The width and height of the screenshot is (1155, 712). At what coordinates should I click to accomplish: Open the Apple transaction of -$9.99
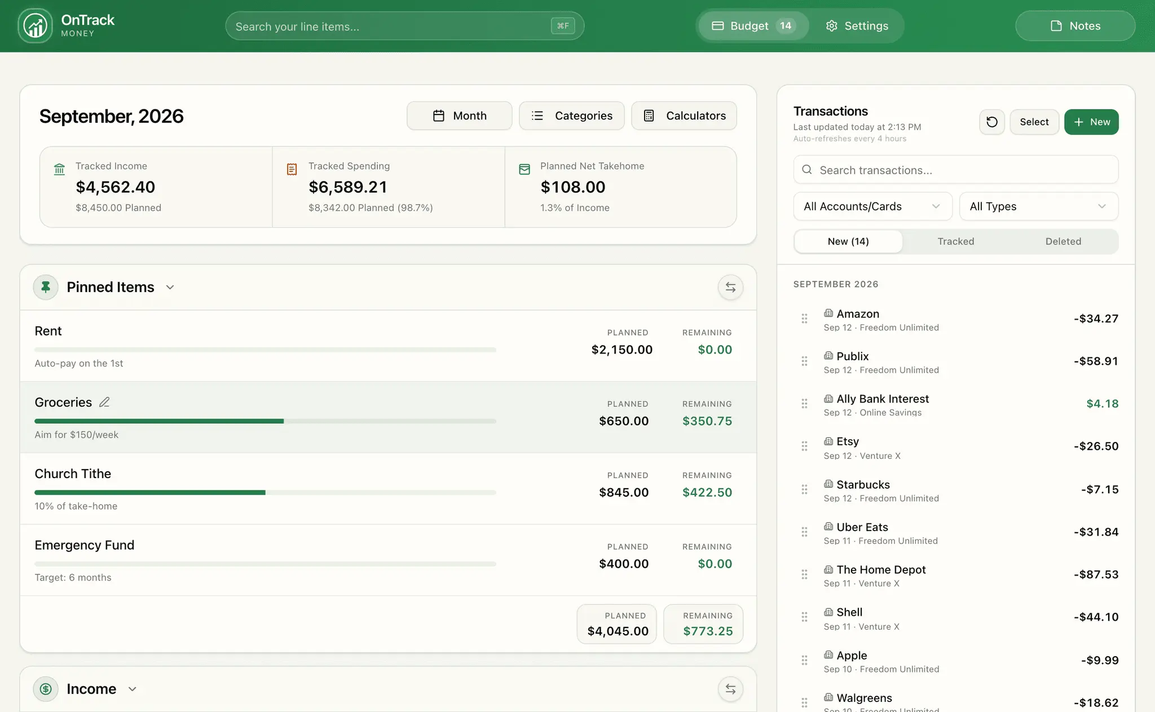[x=955, y=661]
